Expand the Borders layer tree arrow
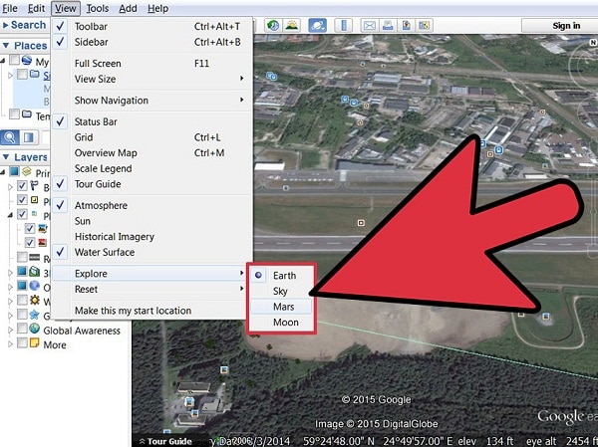The width and height of the screenshot is (598, 447). tap(10, 187)
